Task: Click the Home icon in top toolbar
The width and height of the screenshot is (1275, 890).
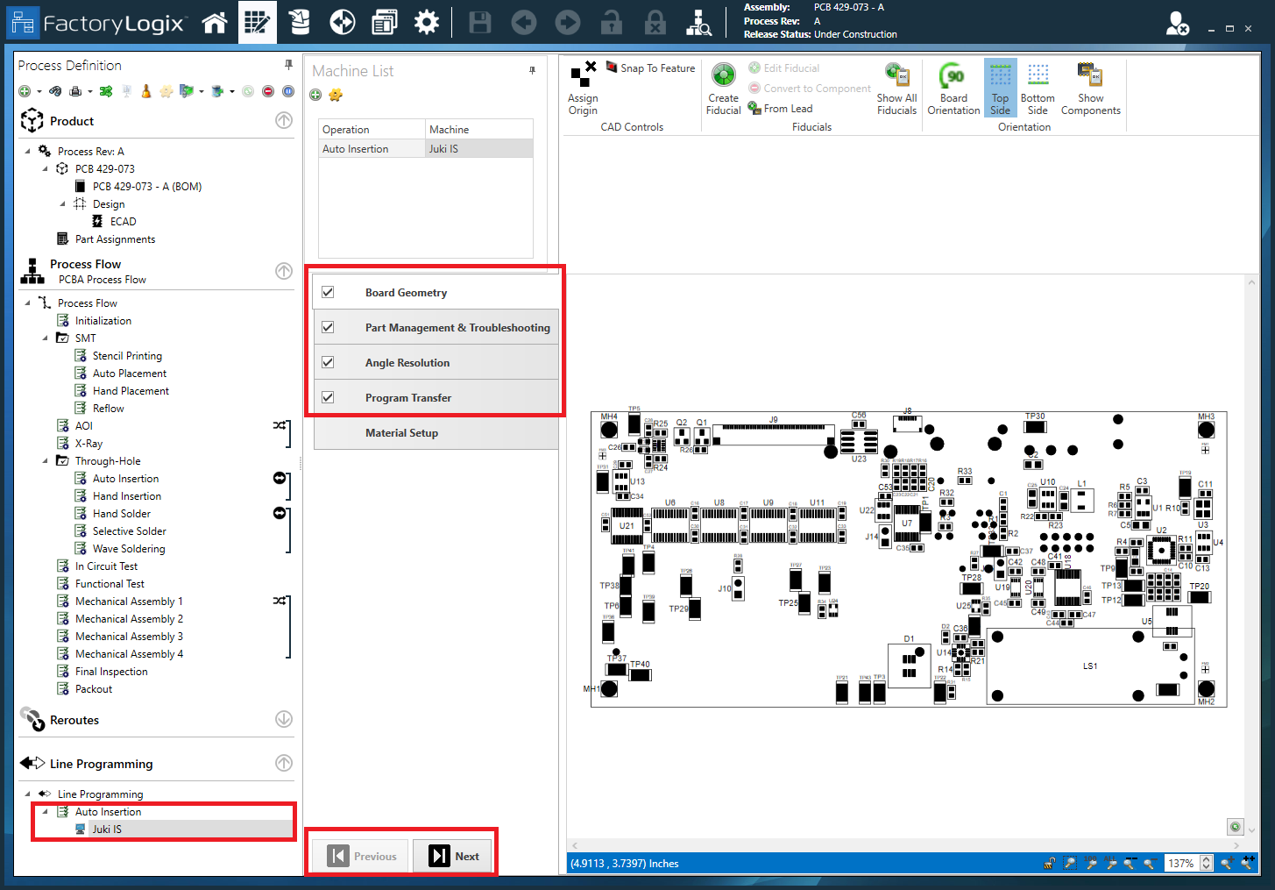Action: pos(215,23)
